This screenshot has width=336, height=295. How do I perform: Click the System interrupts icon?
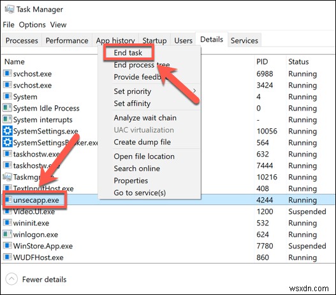pos(7,119)
